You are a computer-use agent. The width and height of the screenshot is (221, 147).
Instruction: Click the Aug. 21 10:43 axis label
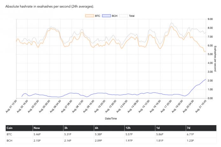coord(201,106)
